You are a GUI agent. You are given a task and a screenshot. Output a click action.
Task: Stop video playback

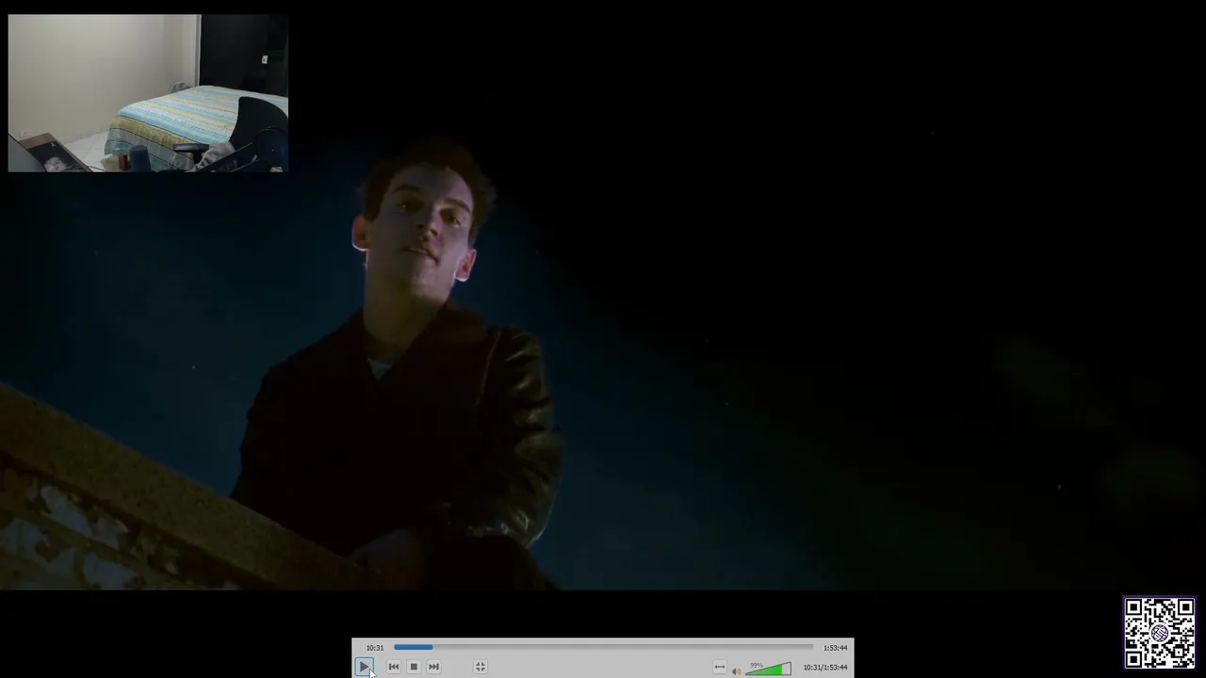tap(414, 667)
